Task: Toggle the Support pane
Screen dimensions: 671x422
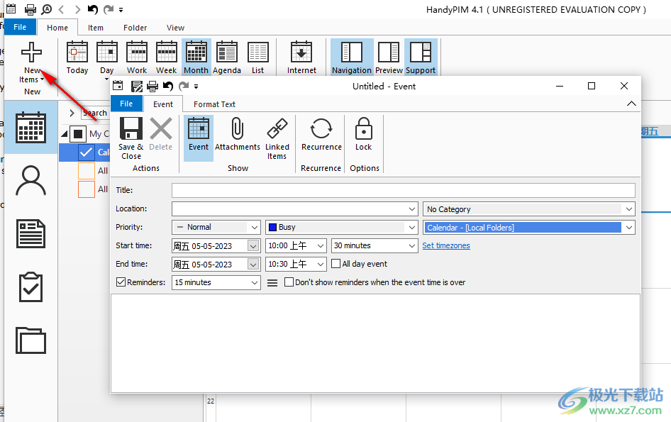Action: pos(420,57)
